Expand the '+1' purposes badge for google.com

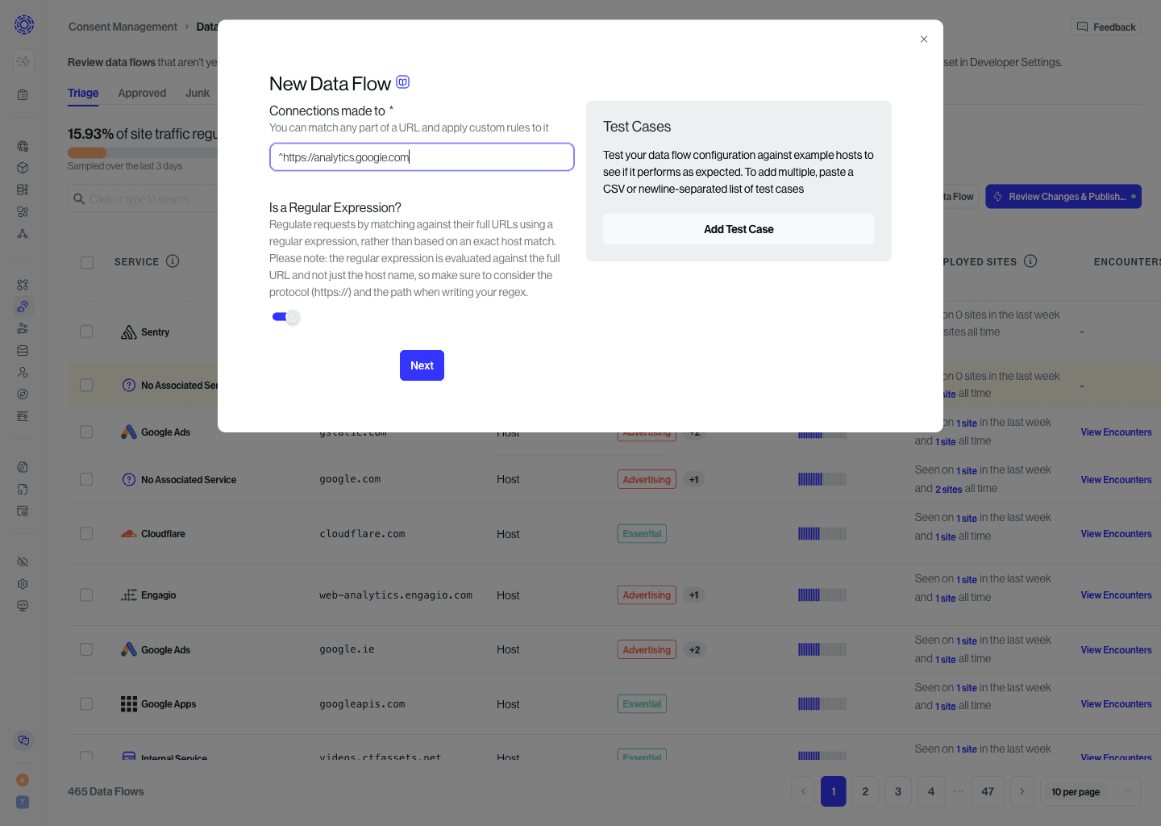pyautogui.click(x=693, y=479)
